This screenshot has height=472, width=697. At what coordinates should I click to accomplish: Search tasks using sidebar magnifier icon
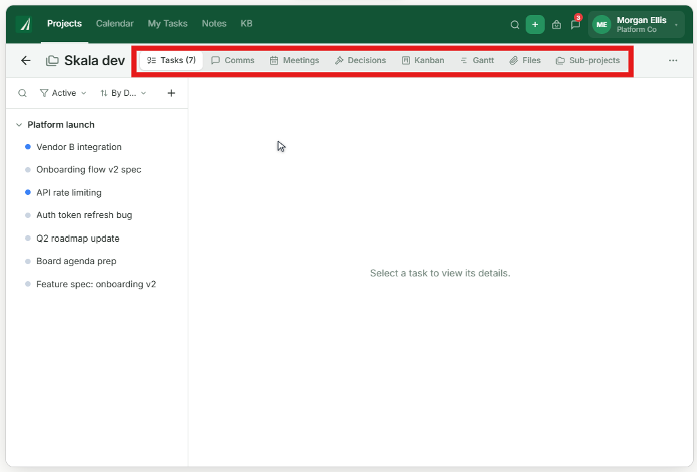[22, 93]
